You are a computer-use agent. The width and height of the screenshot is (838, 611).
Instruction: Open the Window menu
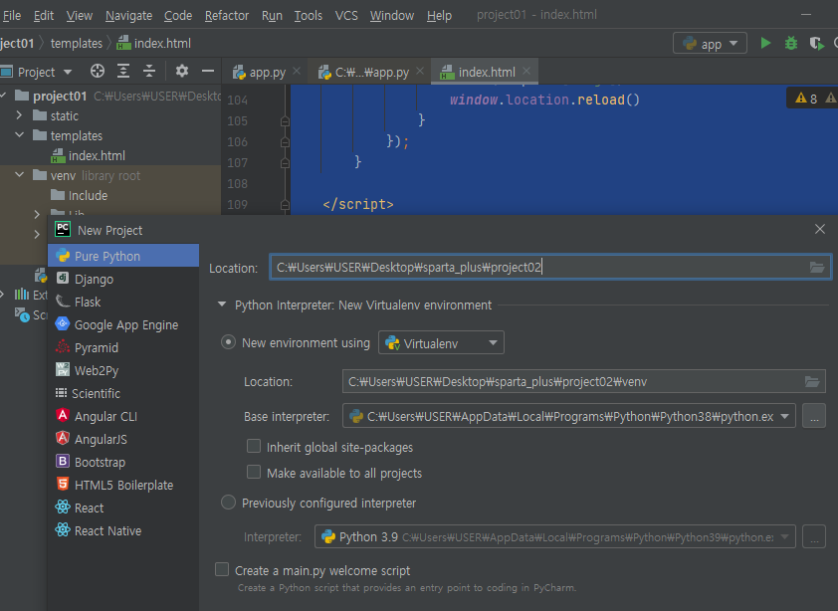pos(392,16)
